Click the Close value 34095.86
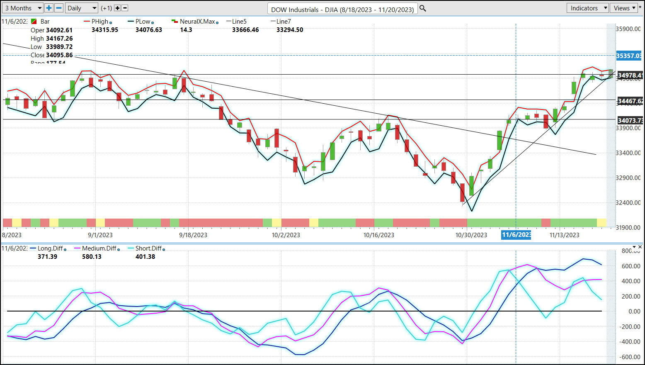Screen dimensions: 645x365 pyautogui.click(x=59, y=55)
